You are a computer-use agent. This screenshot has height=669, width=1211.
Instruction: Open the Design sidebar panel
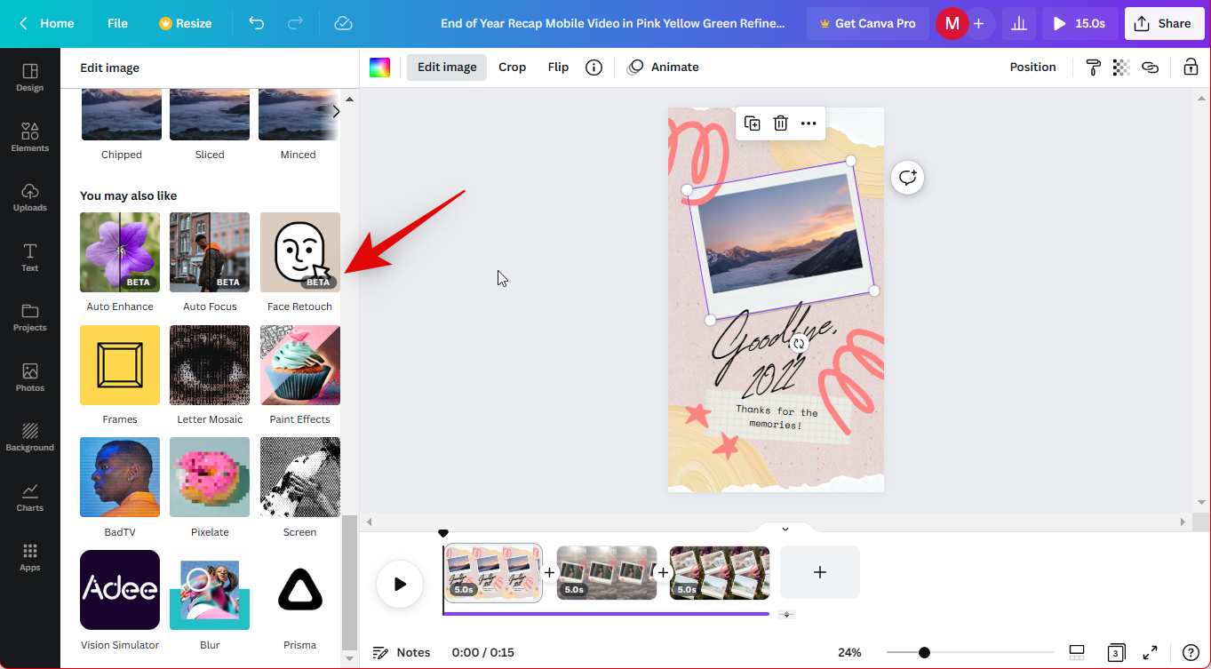tap(29, 77)
